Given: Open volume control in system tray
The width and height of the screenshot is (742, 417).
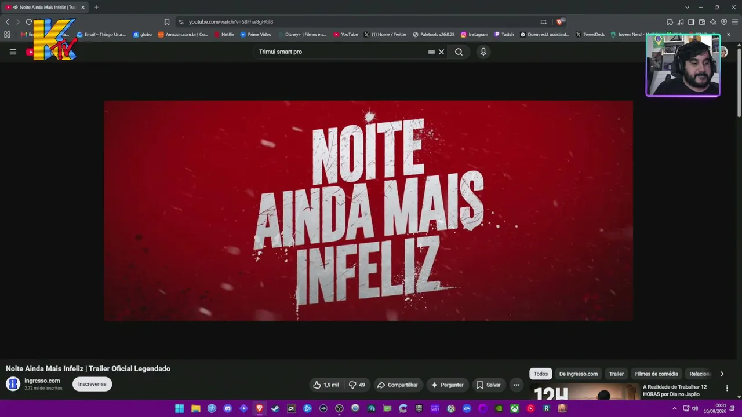Looking at the screenshot, I should pos(694,409).
